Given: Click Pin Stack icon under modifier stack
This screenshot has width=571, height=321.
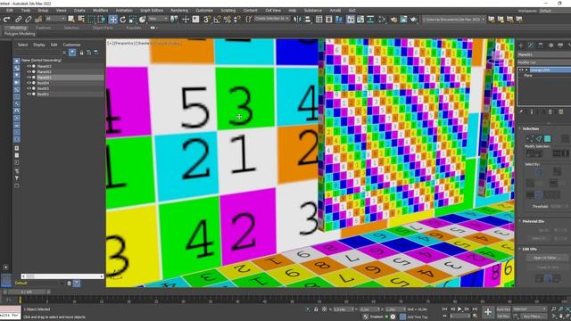Looking at the screenshot, I should [x=521, y=112].
